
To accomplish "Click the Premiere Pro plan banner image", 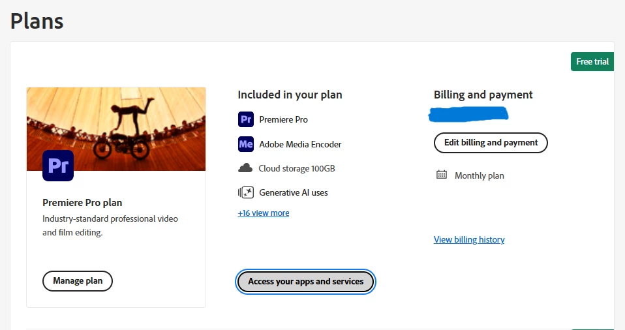I will point(116,129).
